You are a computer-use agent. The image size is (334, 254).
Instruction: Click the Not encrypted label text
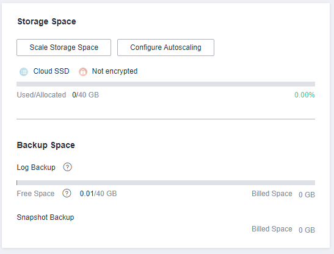tap(115, 71)
